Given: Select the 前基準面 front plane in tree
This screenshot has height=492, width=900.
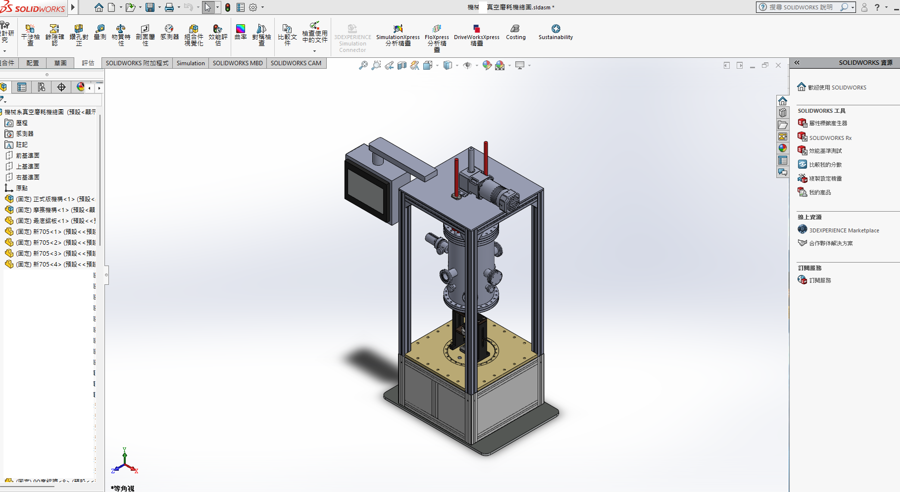Looking at the screenshot, I should (x=28, y=156).
